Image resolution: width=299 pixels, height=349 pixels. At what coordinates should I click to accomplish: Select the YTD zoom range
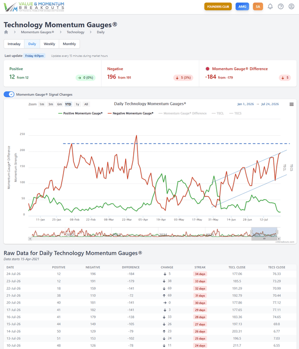[68, 104]
